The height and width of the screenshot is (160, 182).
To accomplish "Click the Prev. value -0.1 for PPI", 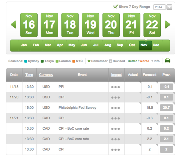I will [166, 87].
